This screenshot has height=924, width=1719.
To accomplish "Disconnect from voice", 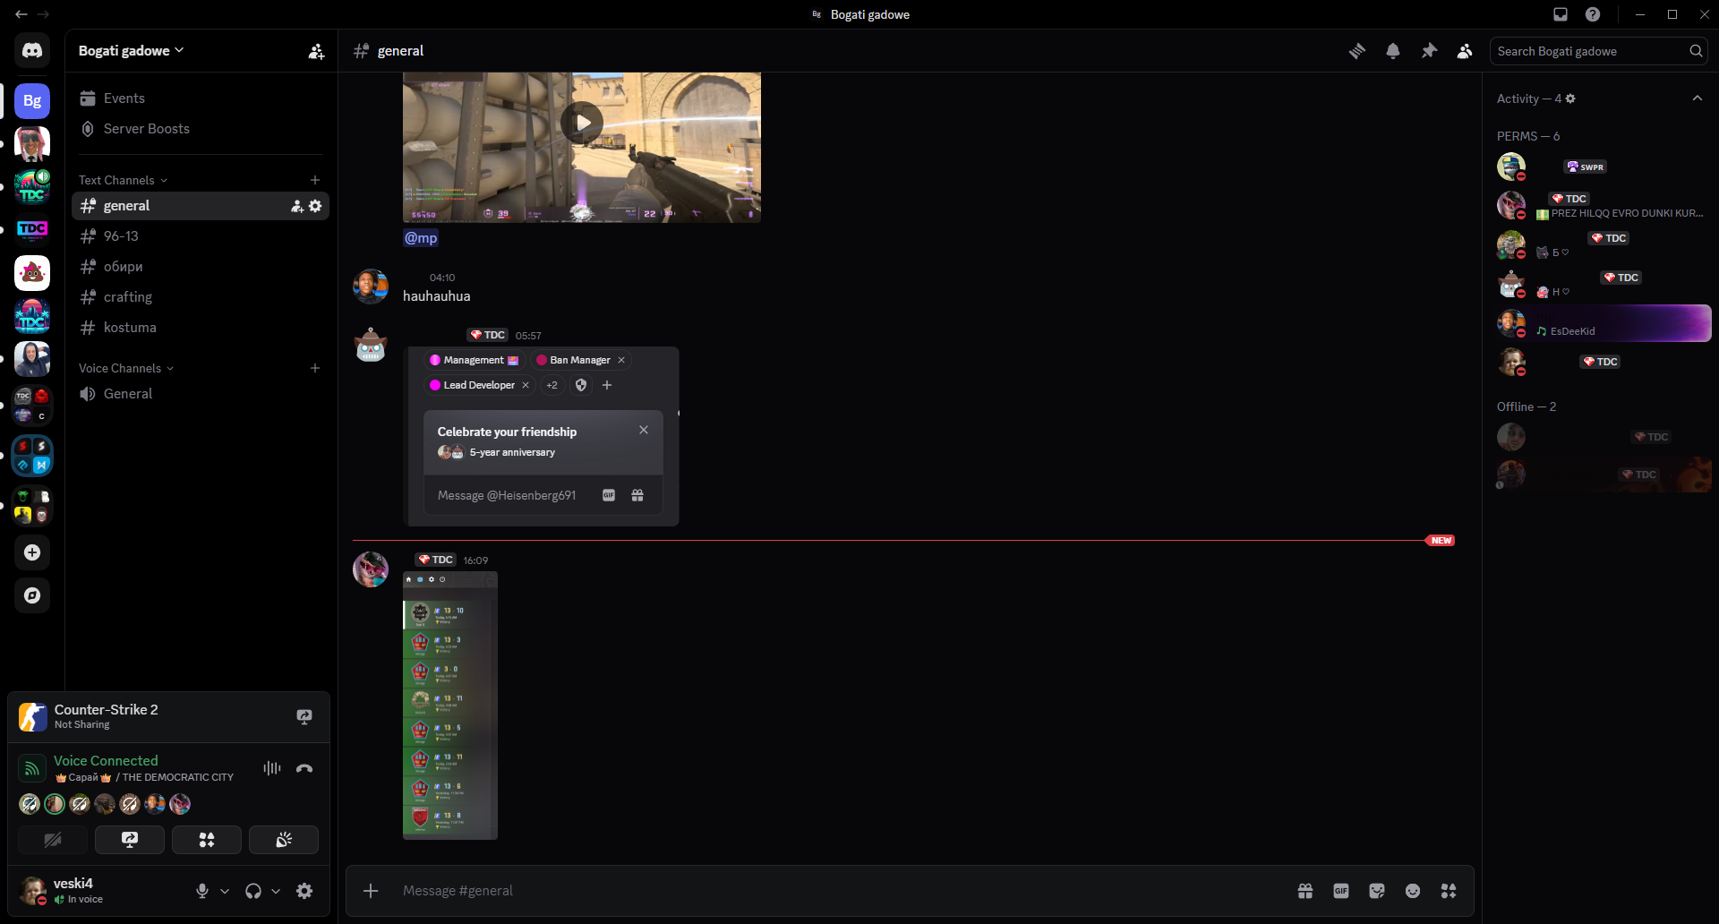I will [304, 768].
